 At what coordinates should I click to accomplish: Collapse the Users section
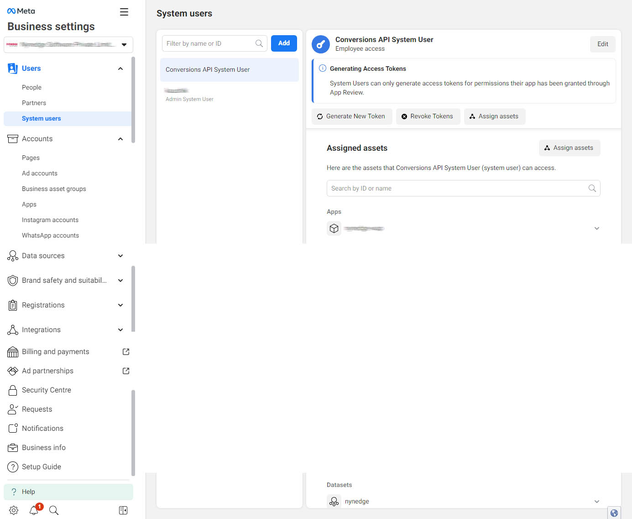click(x=120, y=69)
